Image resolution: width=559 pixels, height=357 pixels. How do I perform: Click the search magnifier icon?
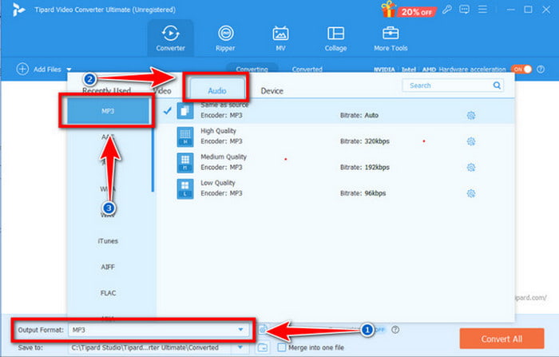coord(497,85)
